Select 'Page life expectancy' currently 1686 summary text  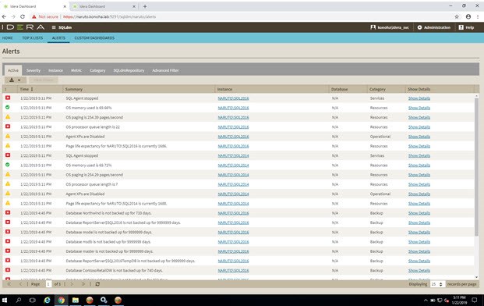click(116, 146)
